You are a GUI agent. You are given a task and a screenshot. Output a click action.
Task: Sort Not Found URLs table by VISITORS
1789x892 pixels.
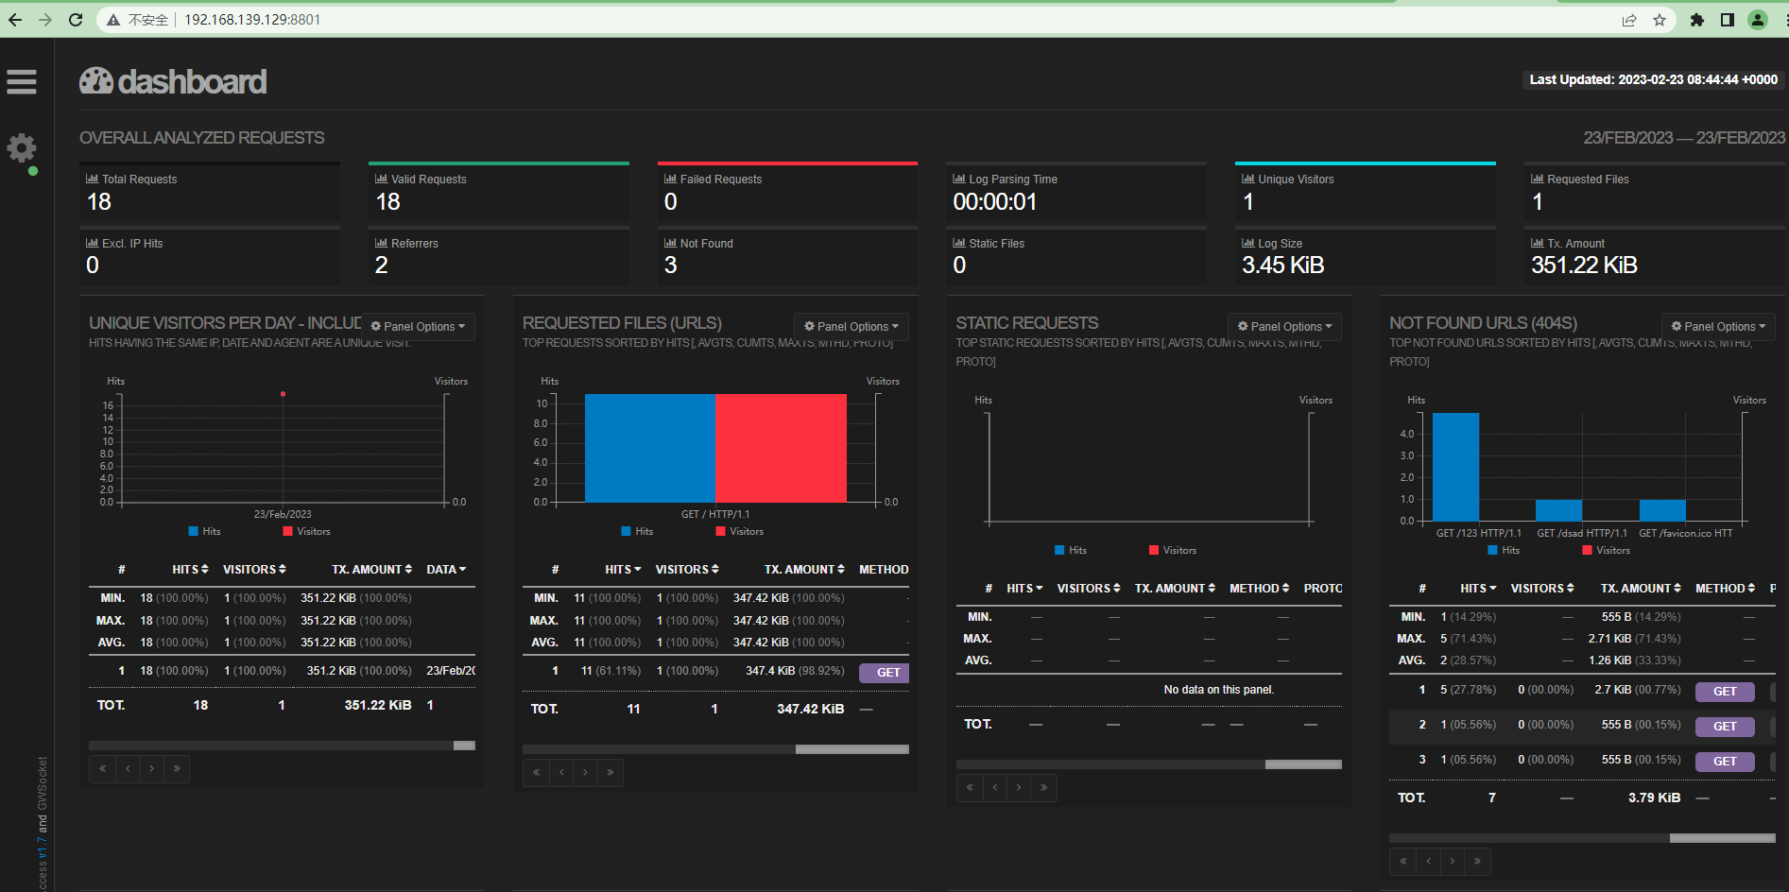1542,589
